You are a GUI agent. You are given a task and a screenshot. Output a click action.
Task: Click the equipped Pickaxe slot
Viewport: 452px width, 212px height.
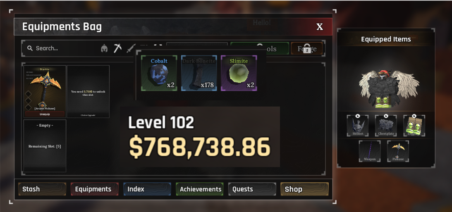point(398,151)
